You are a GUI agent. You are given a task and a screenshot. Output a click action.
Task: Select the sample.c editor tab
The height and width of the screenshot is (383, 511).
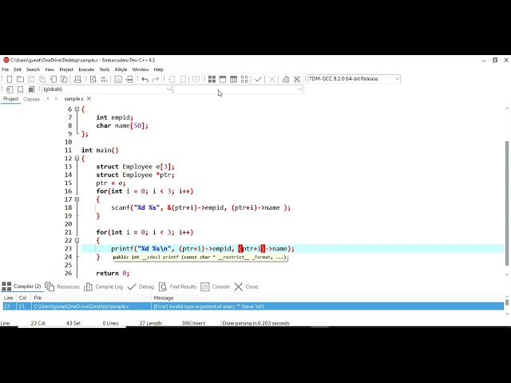coord(74,99)
